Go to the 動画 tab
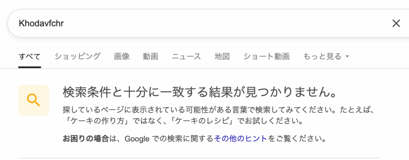This screenshot has width=409, height=160. point(151,56)
